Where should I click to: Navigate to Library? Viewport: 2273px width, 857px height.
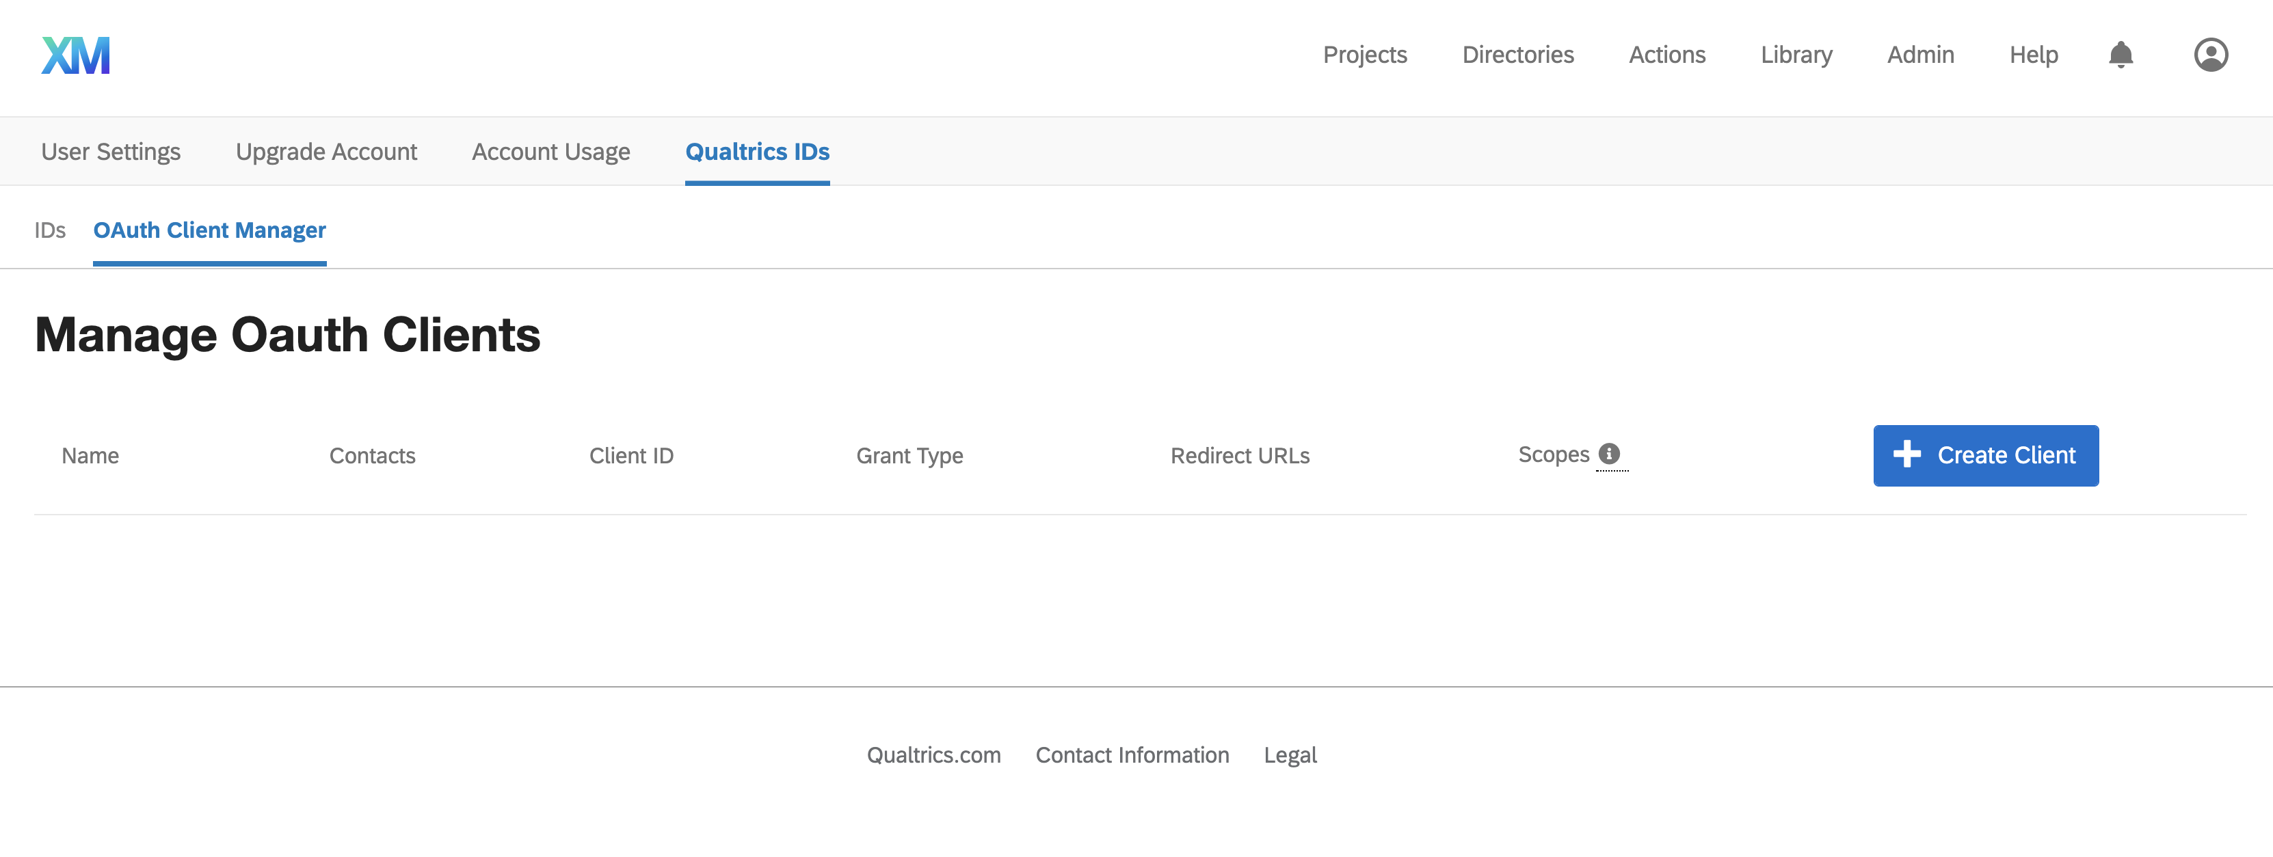coord(1796,55)
